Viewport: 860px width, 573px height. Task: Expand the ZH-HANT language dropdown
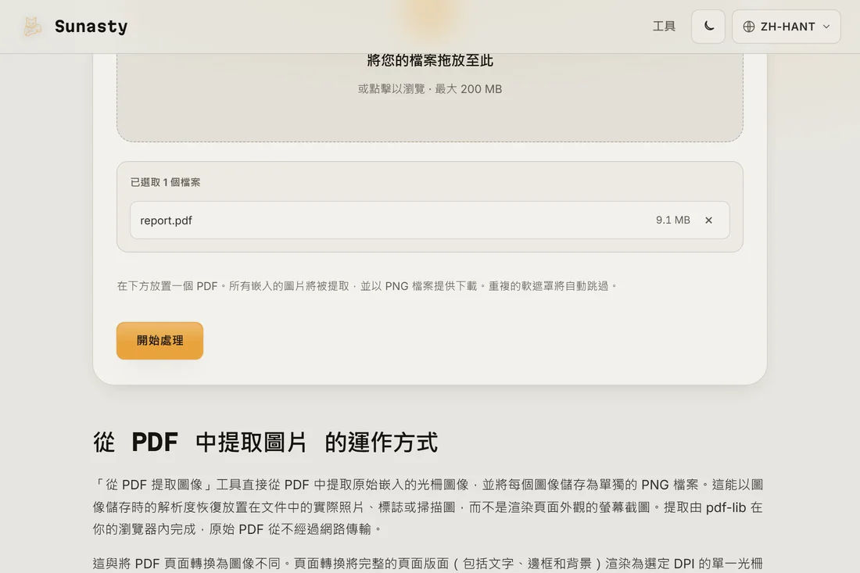(x=786, y=27)
